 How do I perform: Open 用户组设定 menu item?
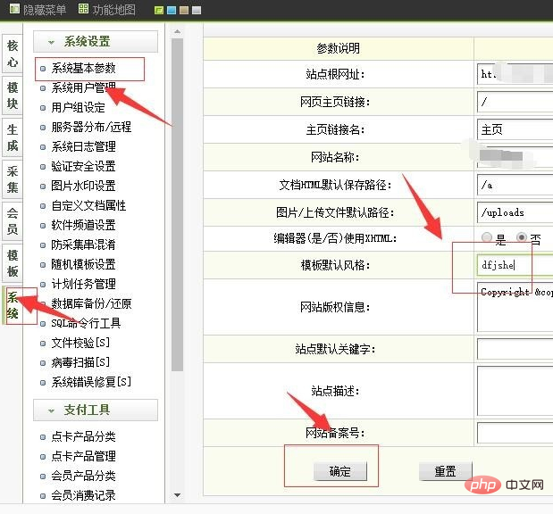(78, 107)
